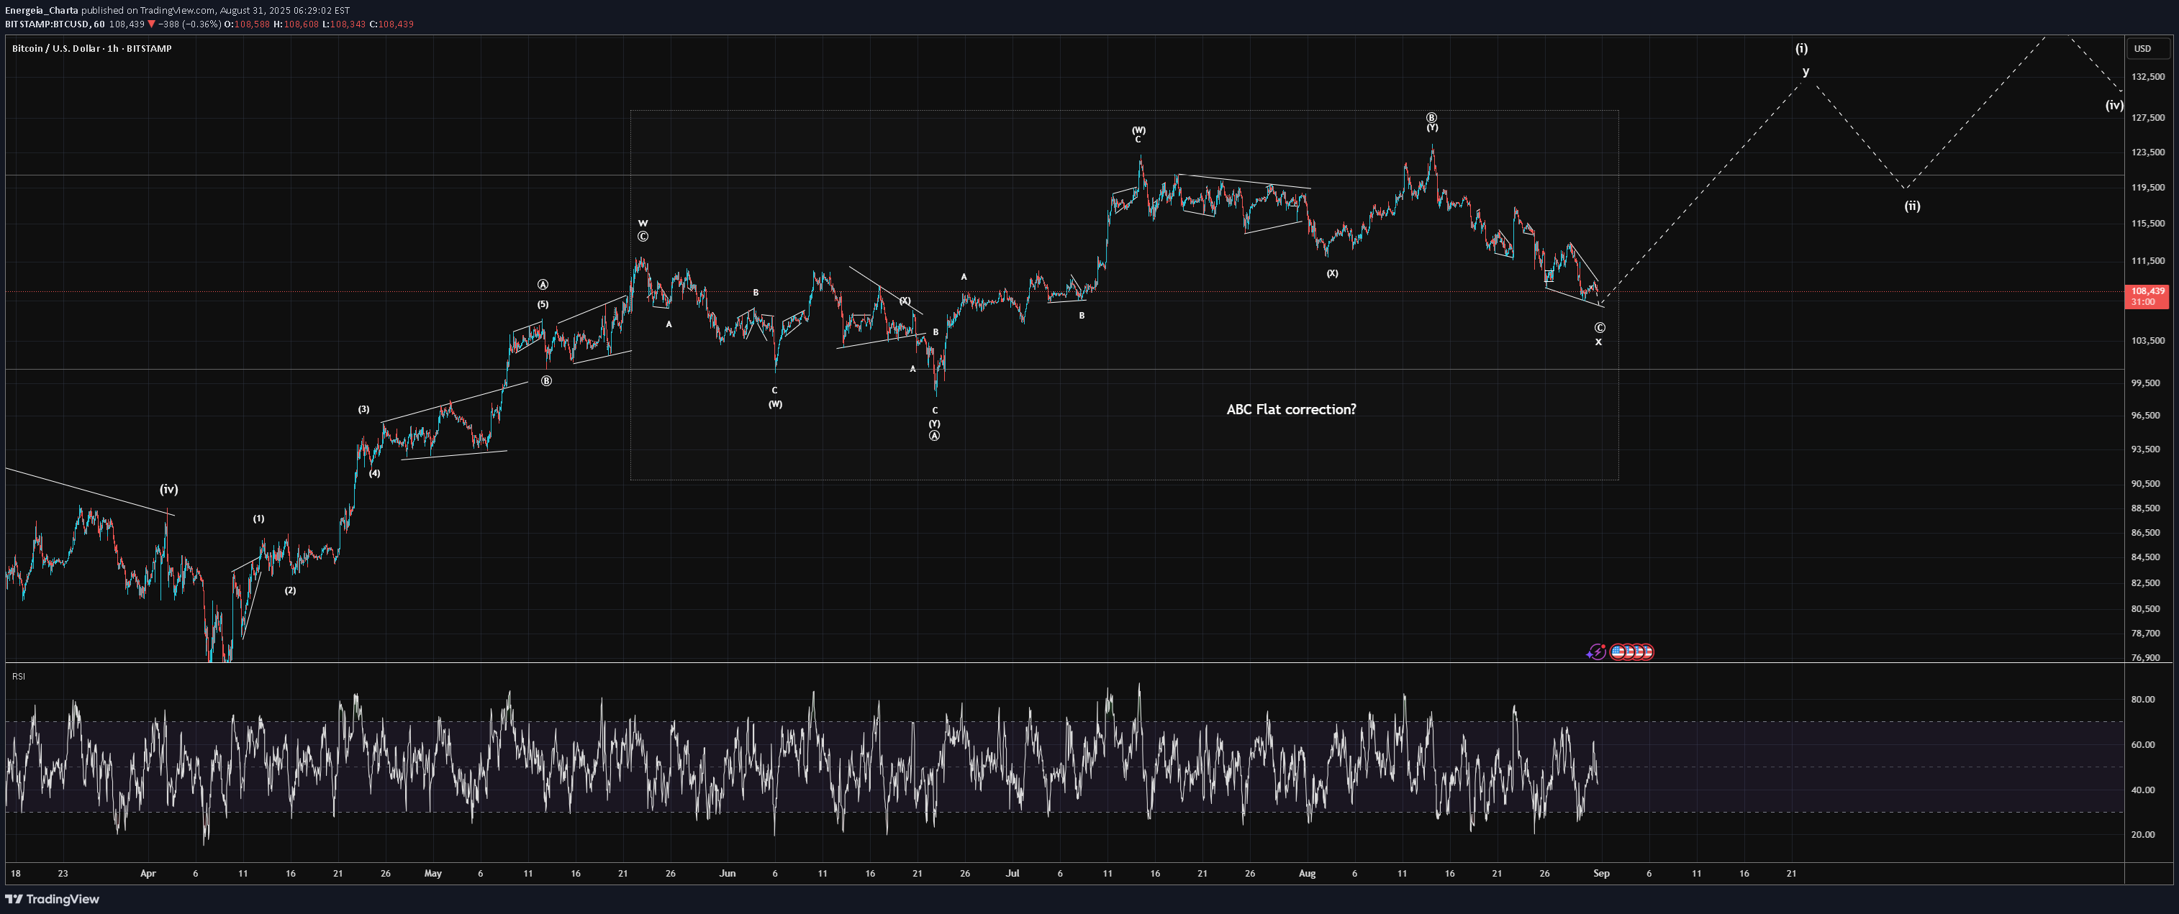The width and height of the screenshot is (2179, 914).
Task: Select the (ii) projected wave label
Action: point(1912,206)
